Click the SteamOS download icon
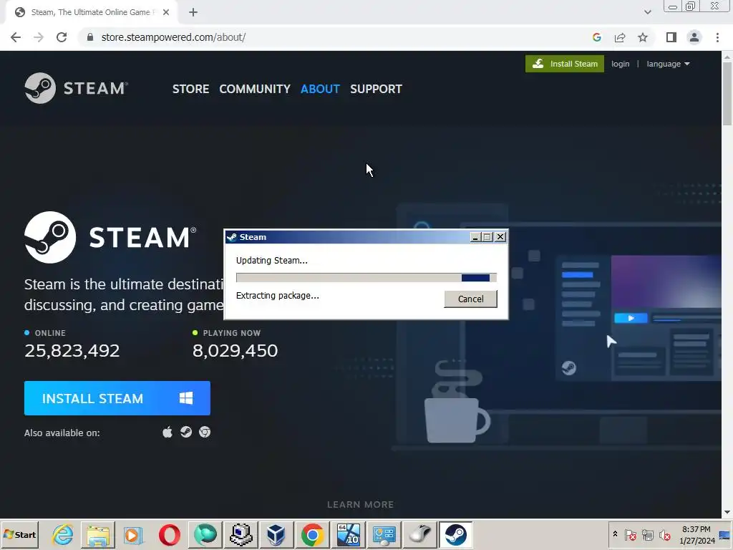733x550 pixels. point(186,432)
